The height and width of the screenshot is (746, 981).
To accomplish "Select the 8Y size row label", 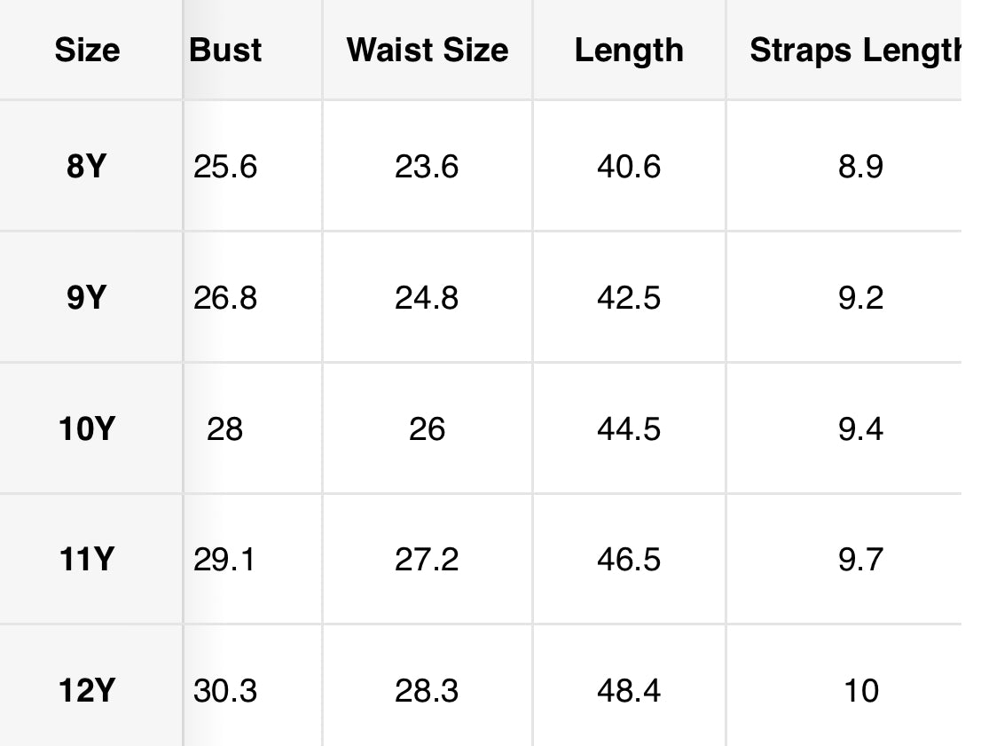I will (x=87, y=167).
